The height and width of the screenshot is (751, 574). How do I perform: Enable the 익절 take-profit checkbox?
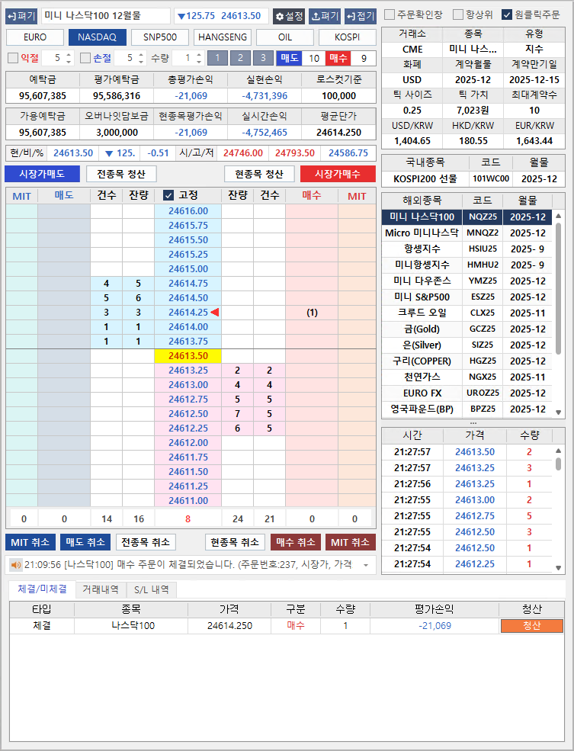[x=13, y=58]
